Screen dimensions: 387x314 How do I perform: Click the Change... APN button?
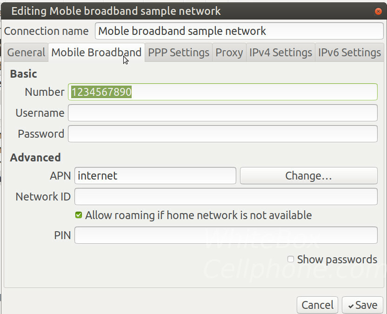coord(308,176)
